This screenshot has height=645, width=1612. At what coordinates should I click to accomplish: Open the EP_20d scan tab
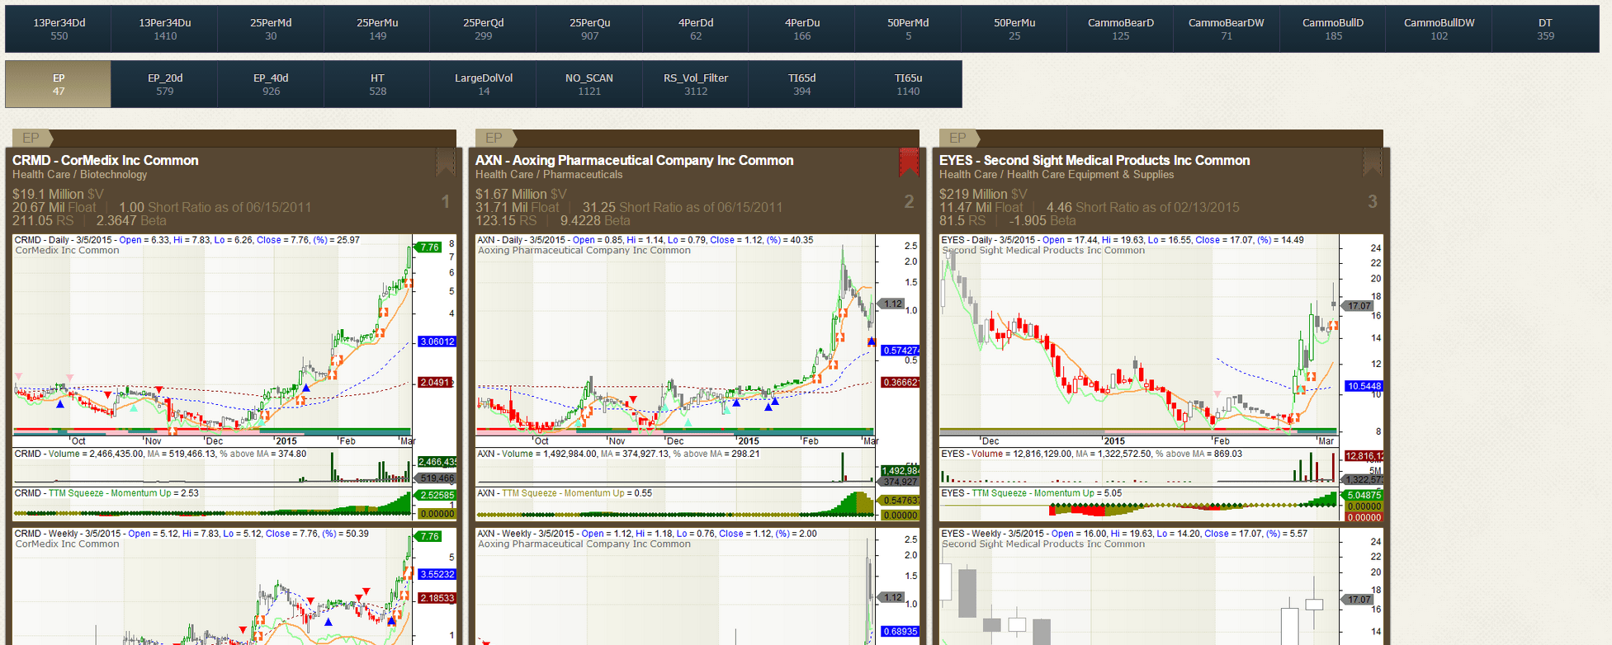click(165, 84)
